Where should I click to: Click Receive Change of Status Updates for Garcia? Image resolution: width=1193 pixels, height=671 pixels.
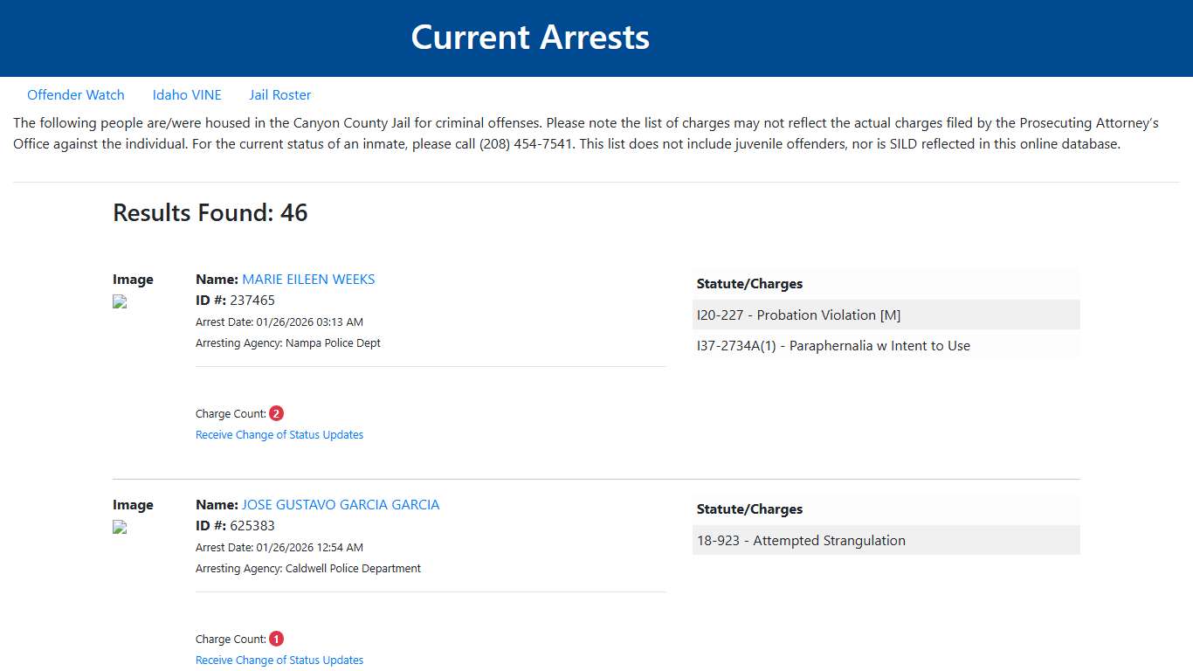click(x=279, y=660)
